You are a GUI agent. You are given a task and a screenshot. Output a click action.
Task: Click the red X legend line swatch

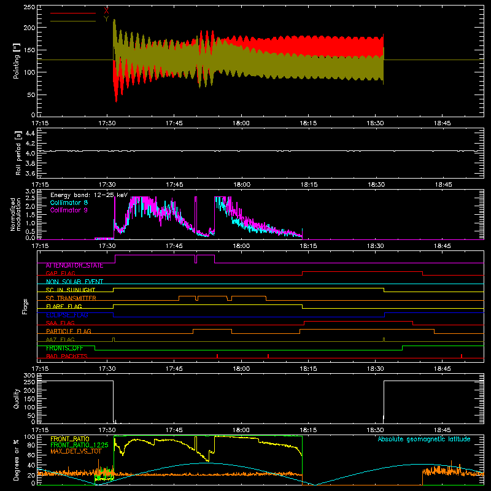pyautogui.click(x=73, y=13)
